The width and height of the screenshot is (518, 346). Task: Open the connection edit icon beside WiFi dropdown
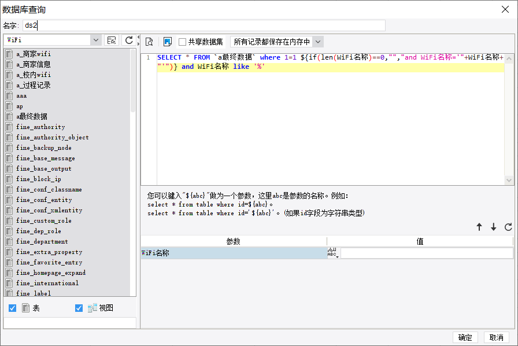click(112, 41)
